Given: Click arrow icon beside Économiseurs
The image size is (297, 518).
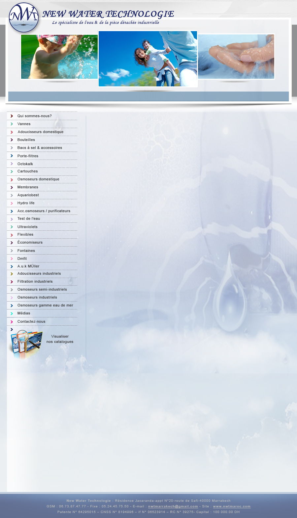Looking at the screenshot, I should (12, 243).
